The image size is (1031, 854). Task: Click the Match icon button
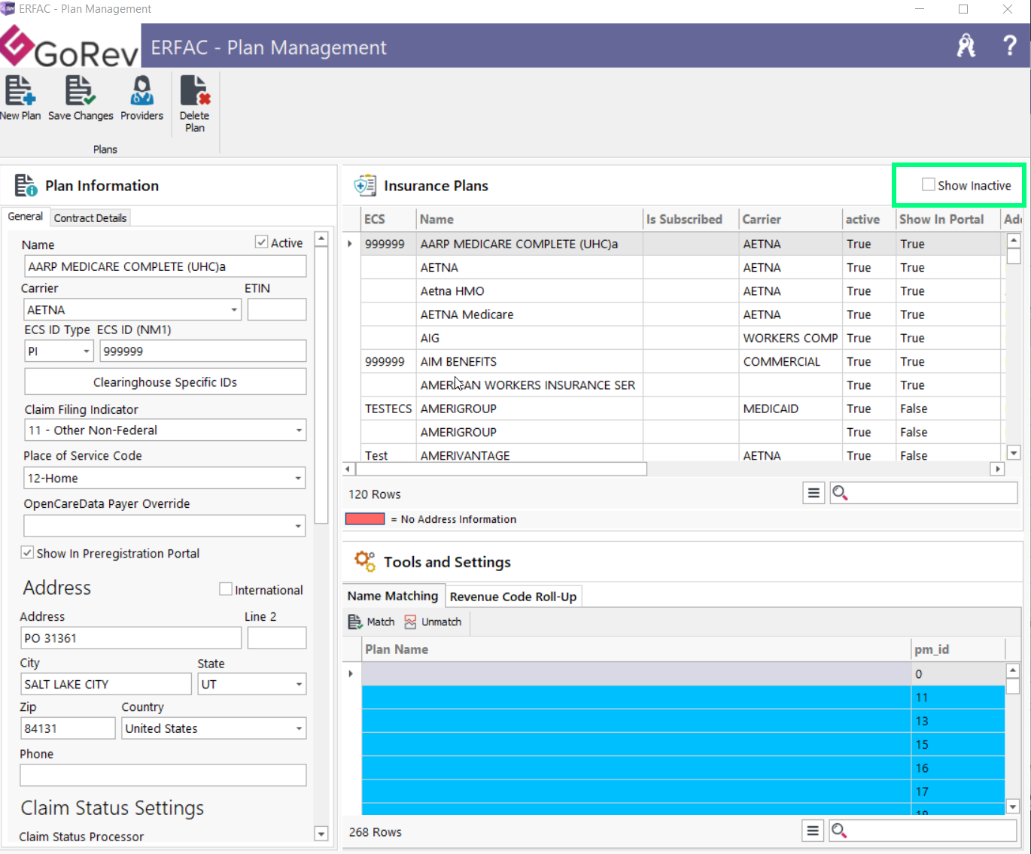371,622
